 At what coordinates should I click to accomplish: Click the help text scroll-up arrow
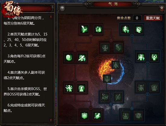[x=51, y=17]
